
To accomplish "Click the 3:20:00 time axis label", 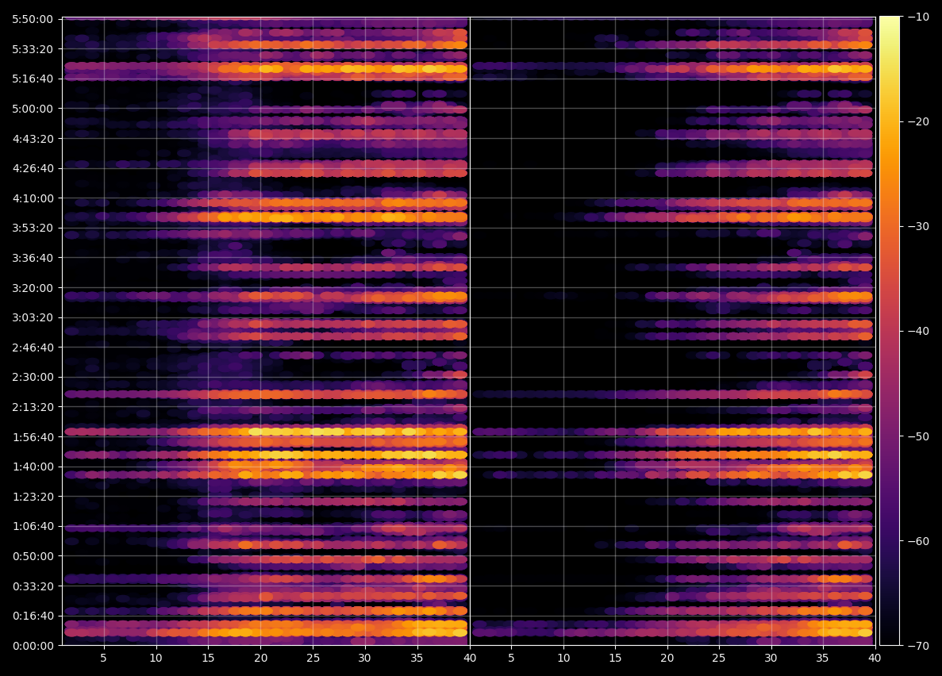I will (33, 288).
